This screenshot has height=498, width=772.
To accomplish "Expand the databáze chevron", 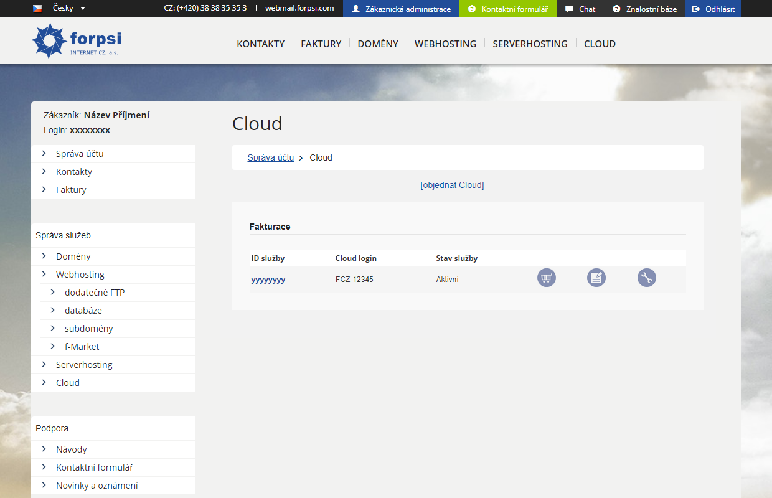I will pyautogui.click(x=52, y=310).
